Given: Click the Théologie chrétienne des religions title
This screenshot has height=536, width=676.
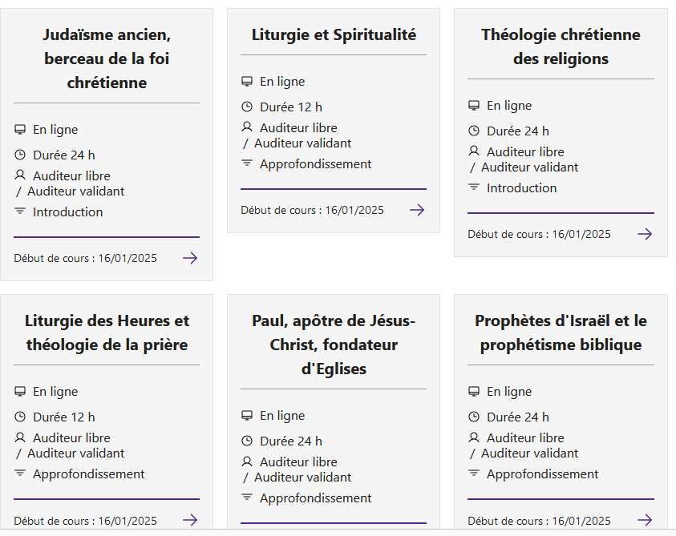Looking at the screenshot, I should pos(560,46).
